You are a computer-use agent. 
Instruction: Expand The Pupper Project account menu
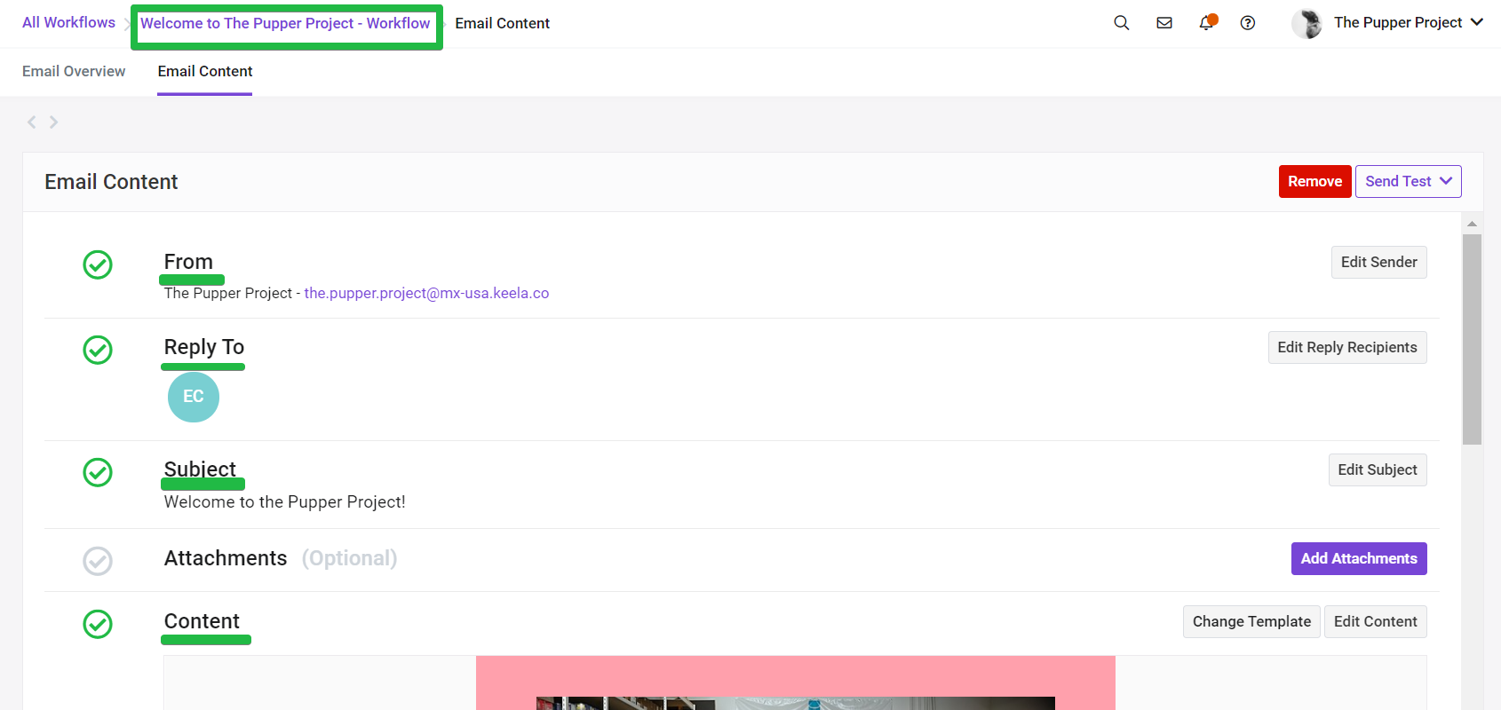click(x=1409, y=23)
